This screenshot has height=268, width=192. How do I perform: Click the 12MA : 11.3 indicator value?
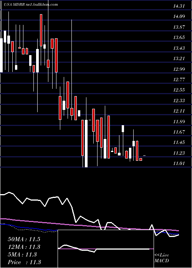24,247
